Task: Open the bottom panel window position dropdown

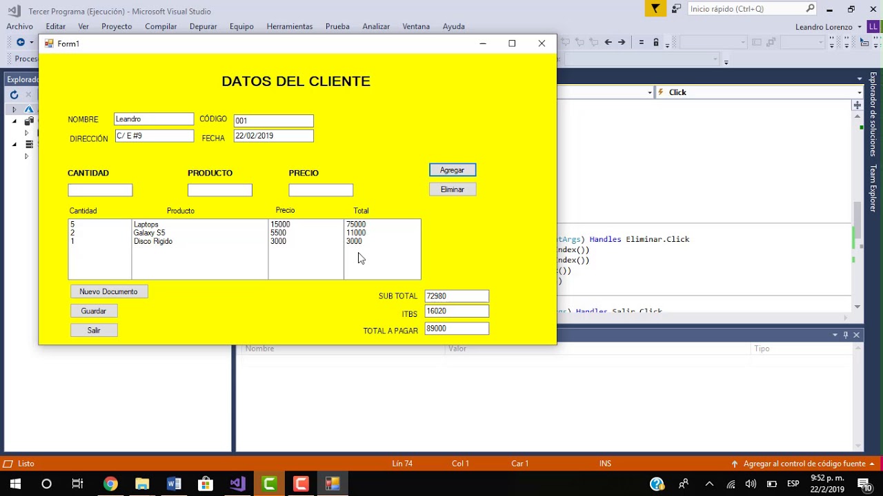Action: tap(835, 335)
